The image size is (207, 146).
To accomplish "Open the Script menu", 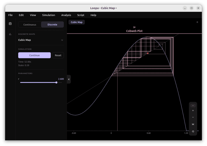I will (81, 15).
